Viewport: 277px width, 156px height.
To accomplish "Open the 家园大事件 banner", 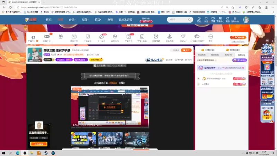I will point(221,68).
